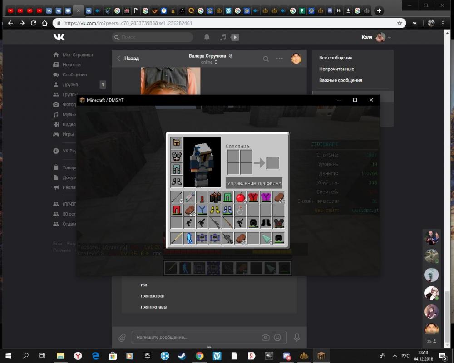Open Важные сообщения filter
The height and width of the screenshot is (363, 454).
click(x=340, y=80)
